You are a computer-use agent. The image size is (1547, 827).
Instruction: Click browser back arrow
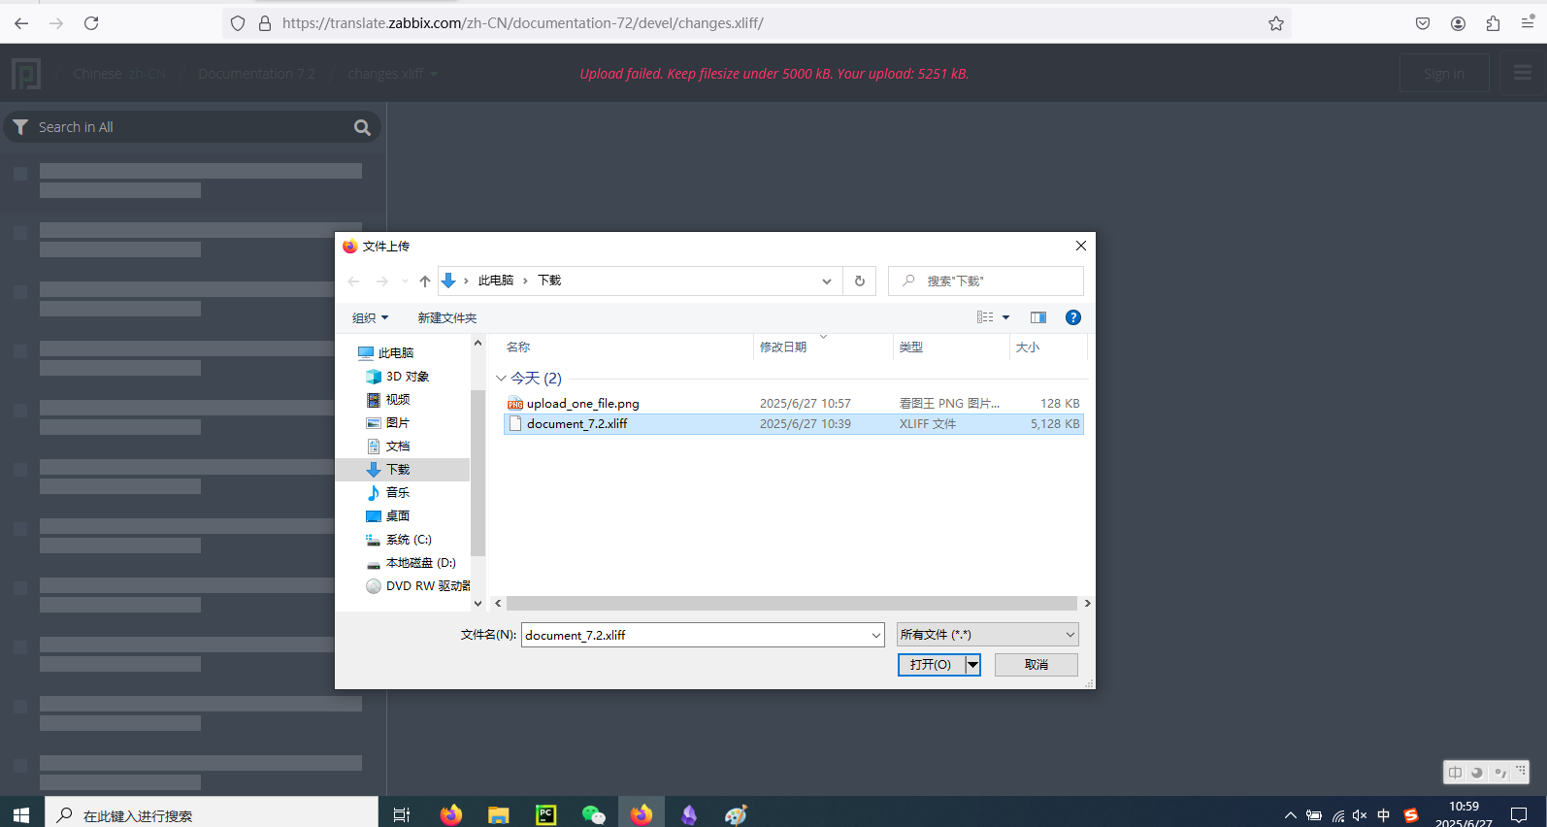click(x=21, y=23)
